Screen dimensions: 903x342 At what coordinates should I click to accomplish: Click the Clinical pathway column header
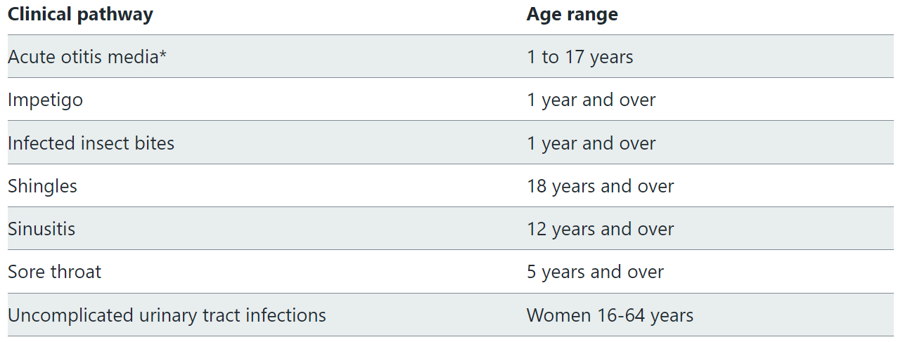pyautogui.click(x=80, y=15)
